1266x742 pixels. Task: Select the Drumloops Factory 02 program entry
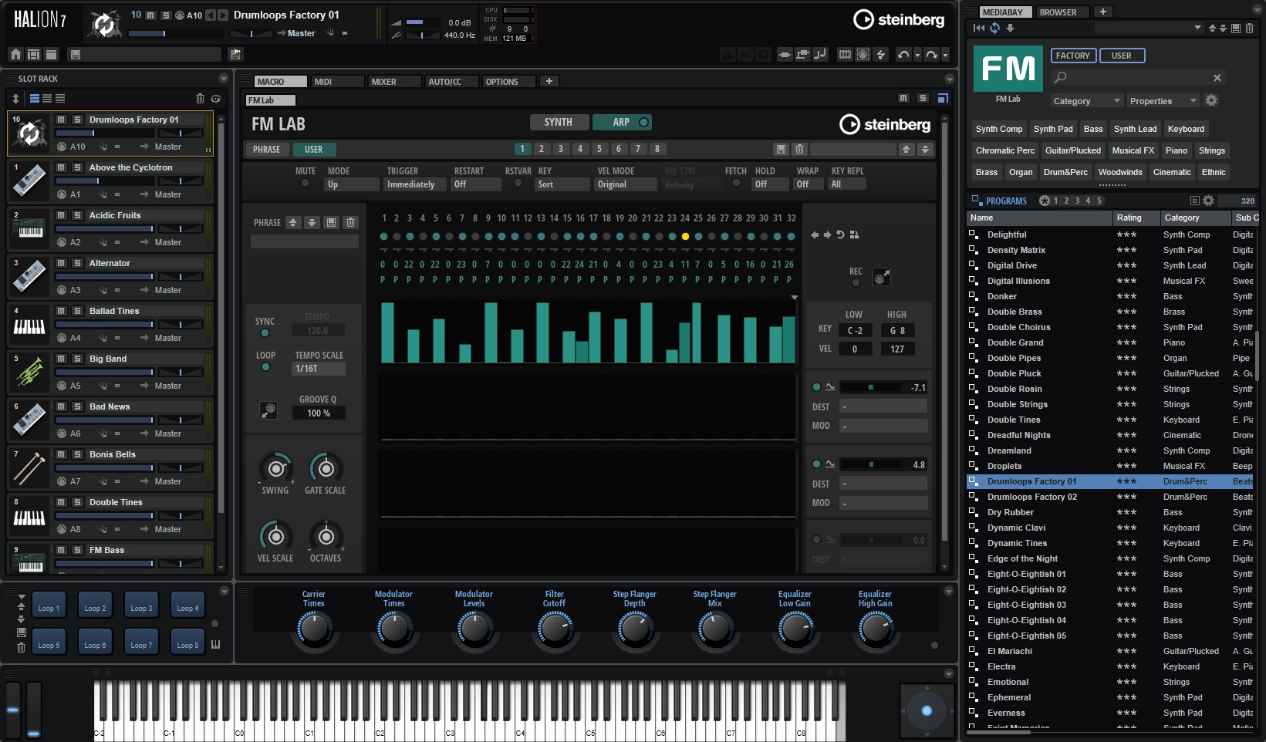(1034, 497)
